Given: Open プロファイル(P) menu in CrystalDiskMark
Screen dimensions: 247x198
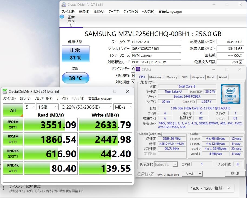Looking at the screenshot, I should click(44, 98).
